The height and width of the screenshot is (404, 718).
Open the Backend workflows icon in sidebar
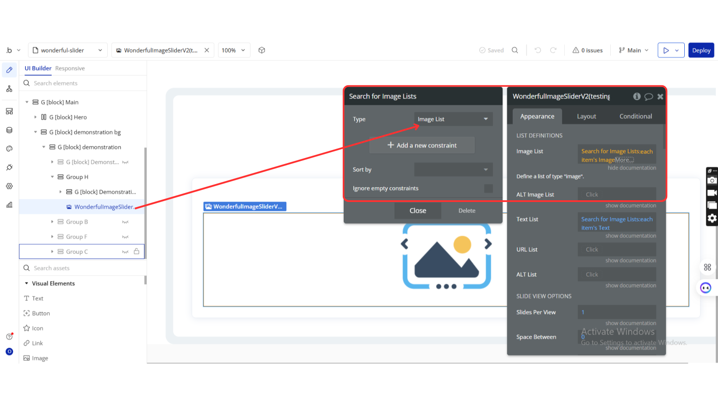pos(9,111)
